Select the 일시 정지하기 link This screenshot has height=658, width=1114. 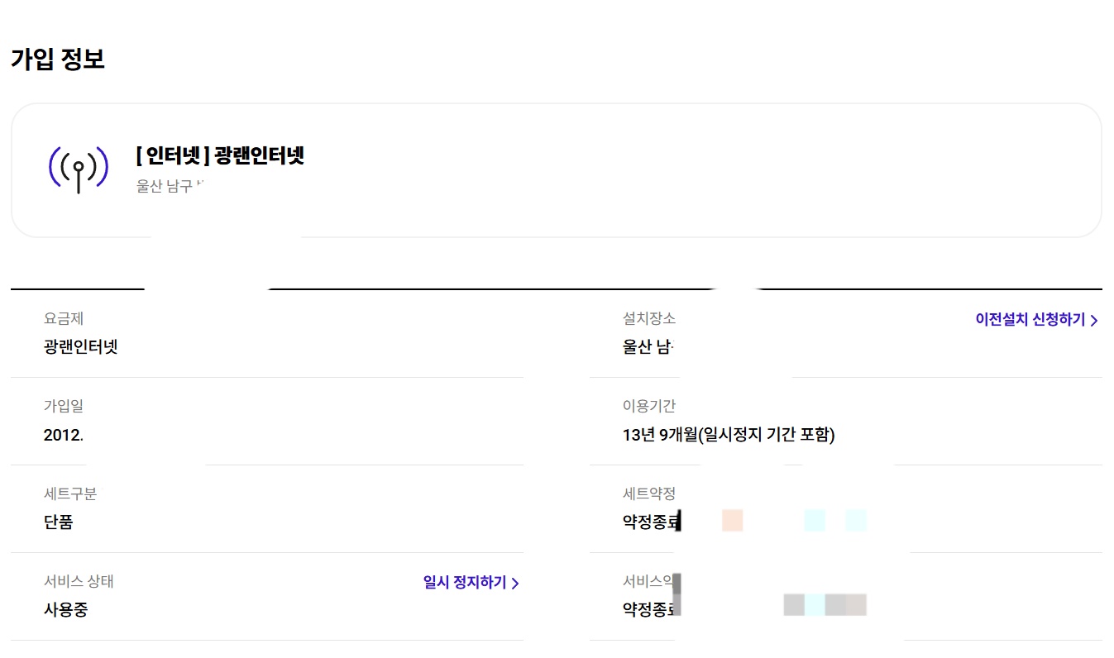point(464,583)
